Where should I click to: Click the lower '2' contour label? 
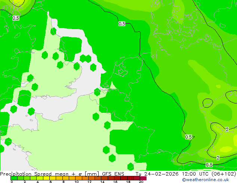[x=218, y=158]
